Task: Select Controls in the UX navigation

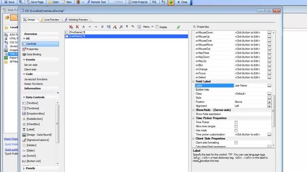Action: pyautogui.click(x=40, y=44)
